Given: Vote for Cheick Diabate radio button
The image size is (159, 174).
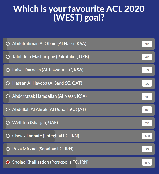Looking at the screenshot, I should (x=8, y=136).
